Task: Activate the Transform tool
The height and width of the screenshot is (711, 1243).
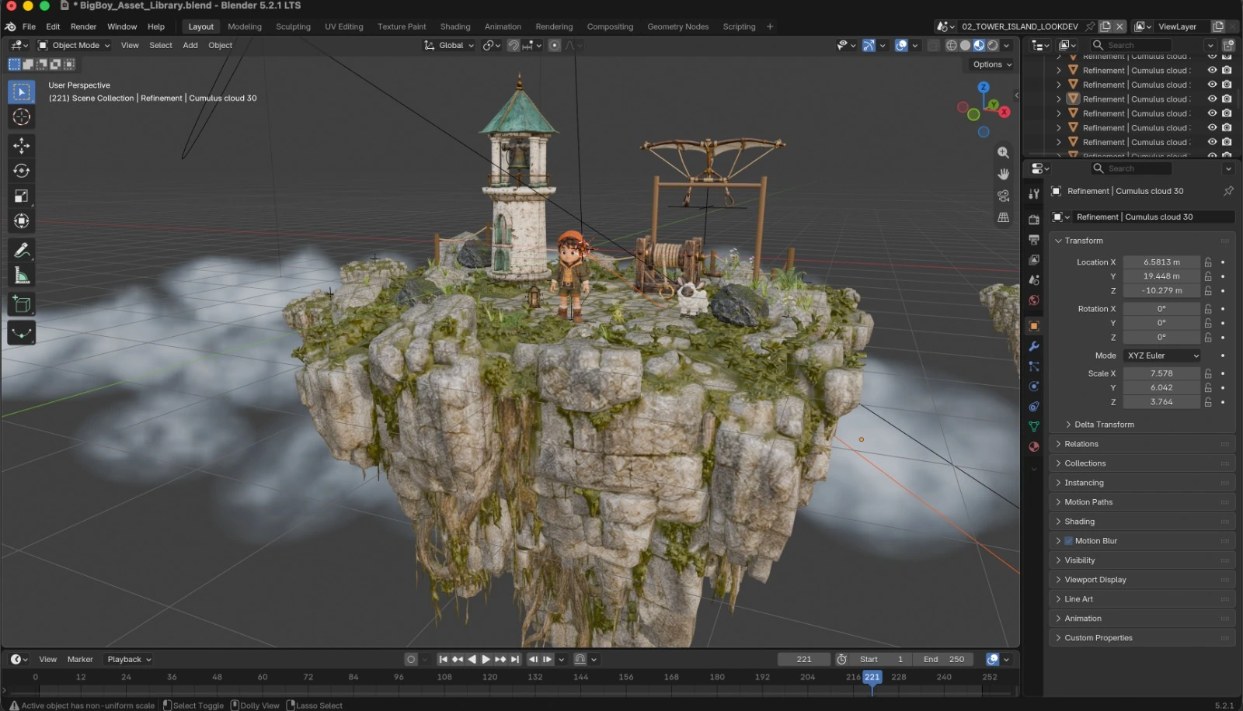Action: (x=22, y=221)
